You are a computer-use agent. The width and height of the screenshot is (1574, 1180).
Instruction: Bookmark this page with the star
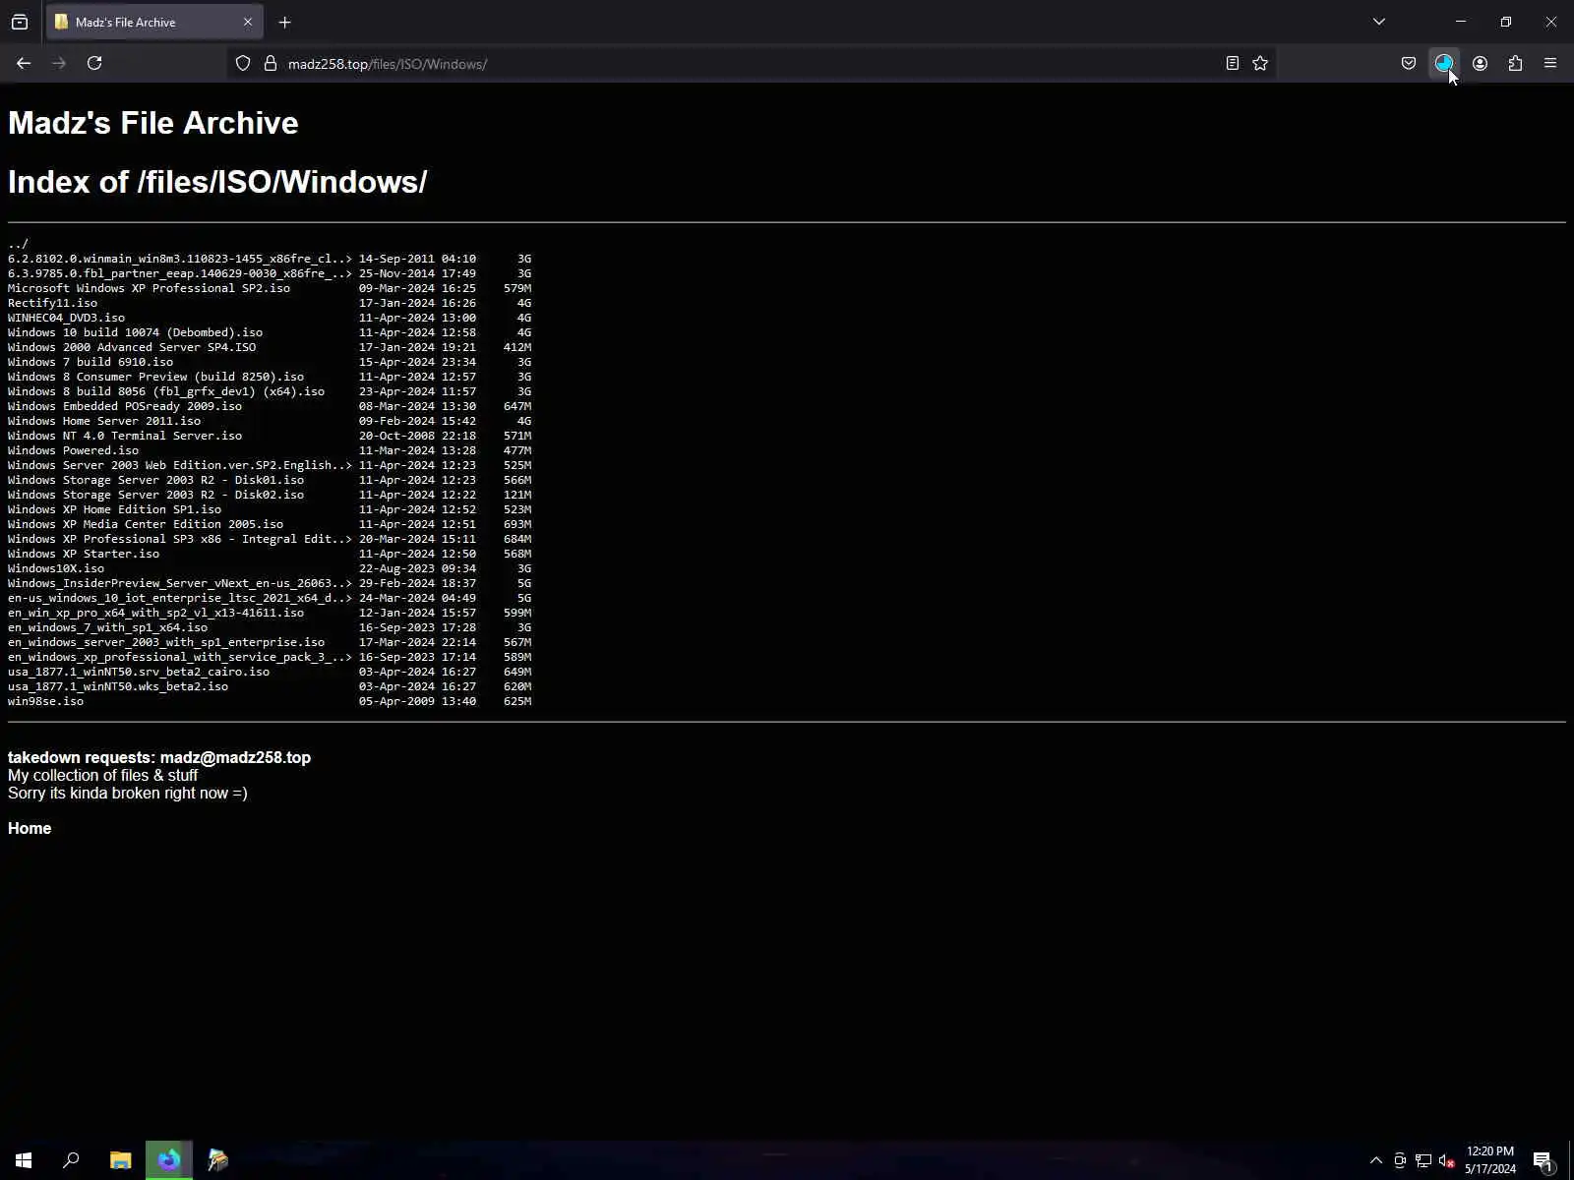pos(1260,63)
